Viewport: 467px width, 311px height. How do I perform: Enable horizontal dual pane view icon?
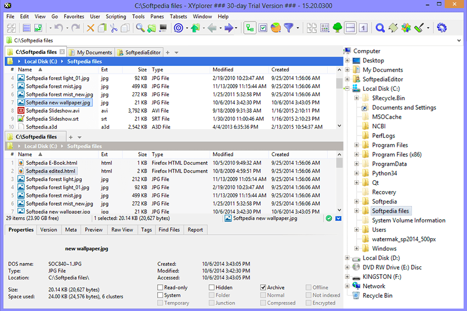[350, 28]
